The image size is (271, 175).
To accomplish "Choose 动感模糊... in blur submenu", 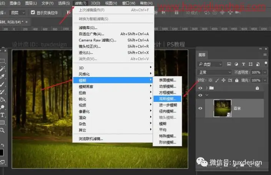I will coord(167,86).
